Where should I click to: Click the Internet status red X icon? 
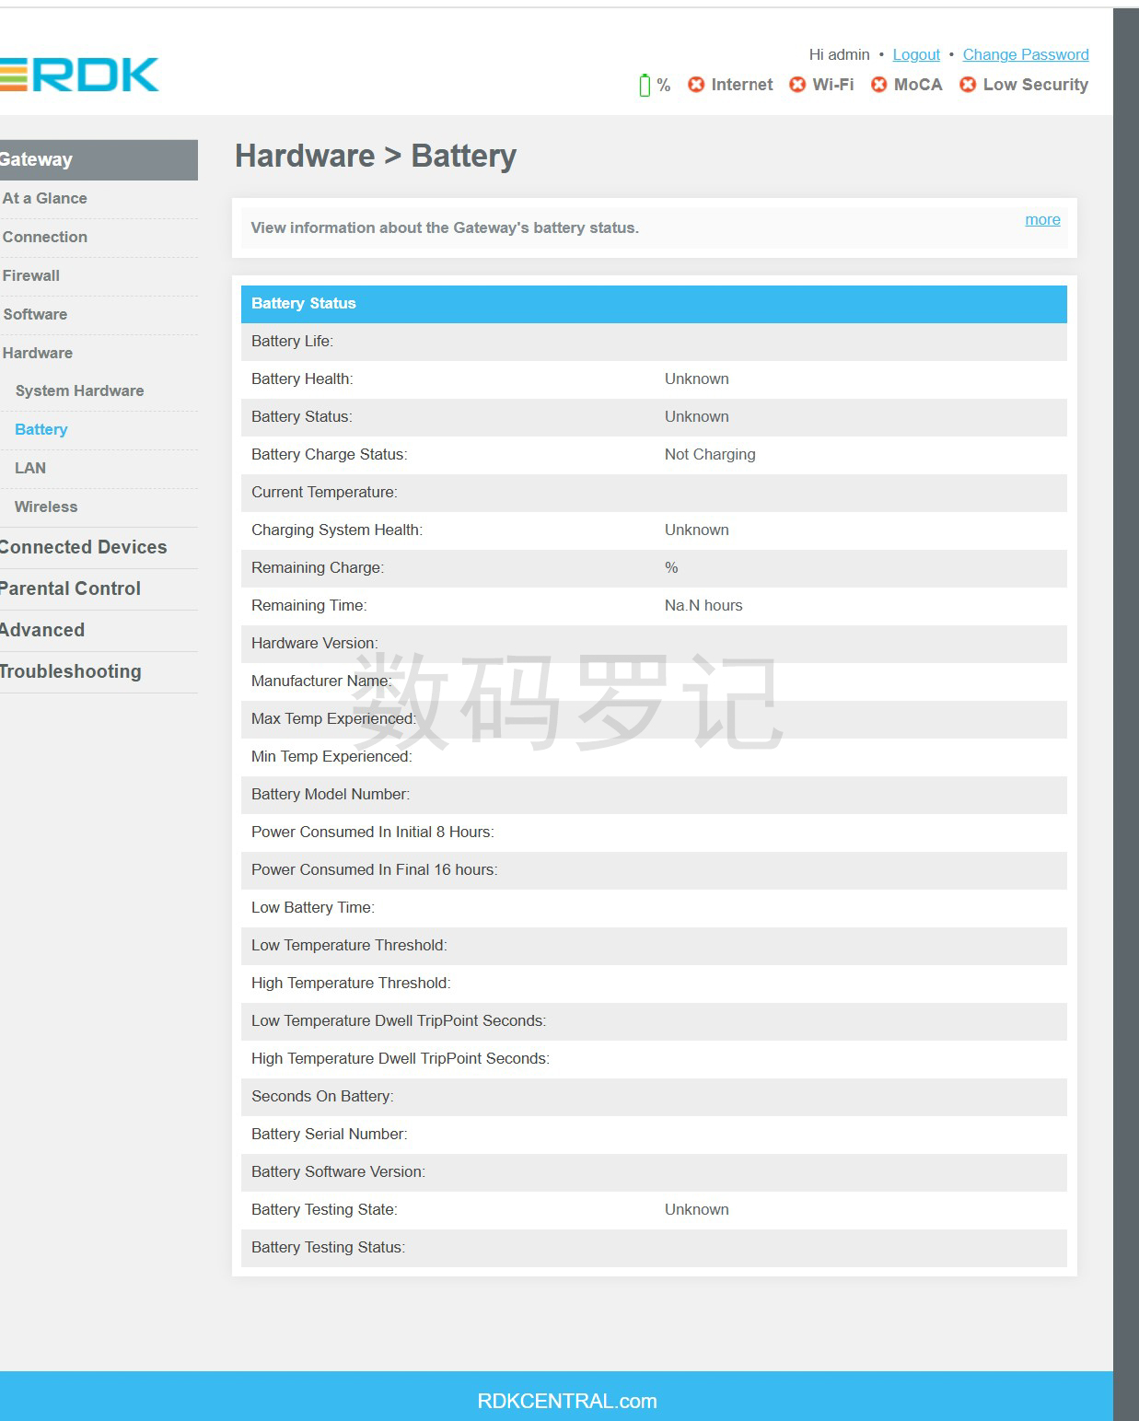(x=696, y=85)
